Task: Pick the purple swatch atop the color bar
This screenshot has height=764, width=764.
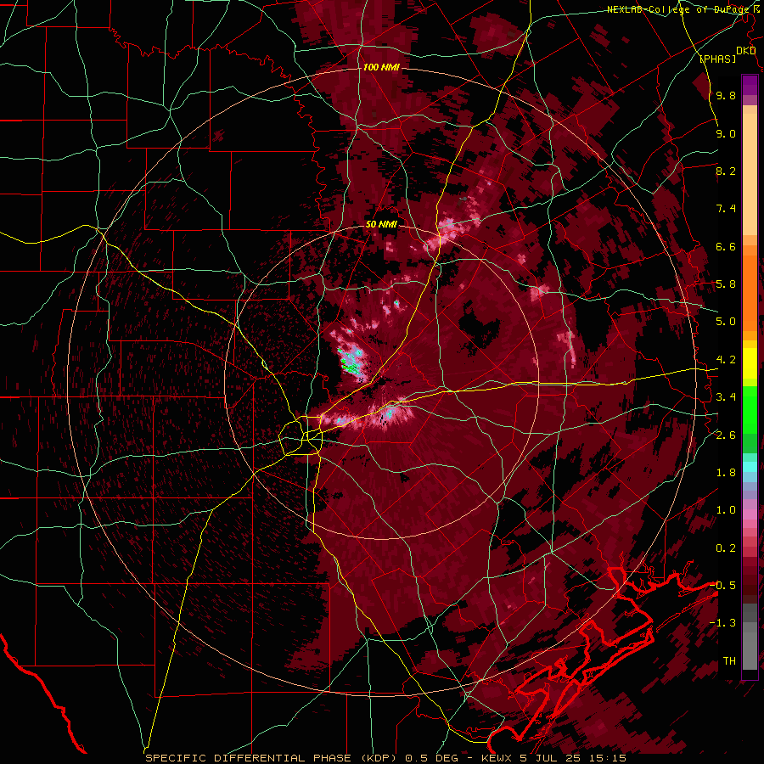Action: [x=750, y=85]
